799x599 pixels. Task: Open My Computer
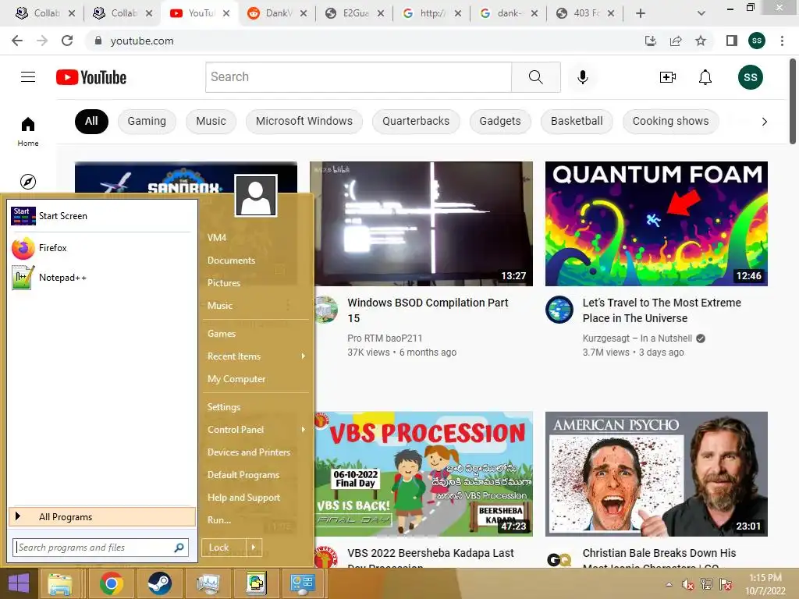pos(236,379)
